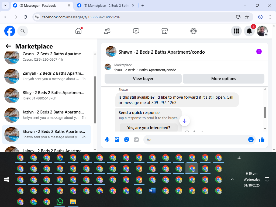Open the tab search dropdown chevron
Screen dimensions: 276x207
click(5, 5)
